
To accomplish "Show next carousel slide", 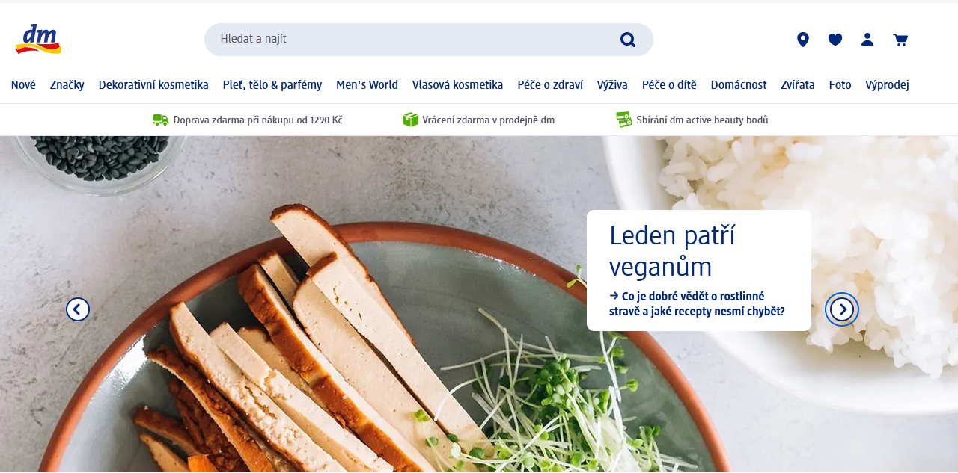I will 842,309.
